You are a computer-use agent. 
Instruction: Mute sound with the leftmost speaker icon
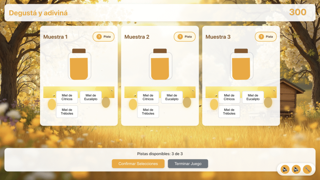click(285, 169)
